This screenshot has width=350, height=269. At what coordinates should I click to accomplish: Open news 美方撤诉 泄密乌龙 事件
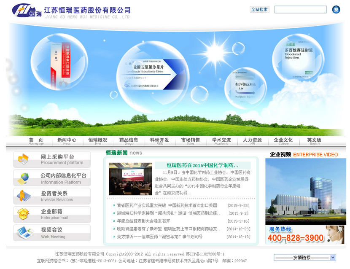pyautogui.click(x=160, y=237)
